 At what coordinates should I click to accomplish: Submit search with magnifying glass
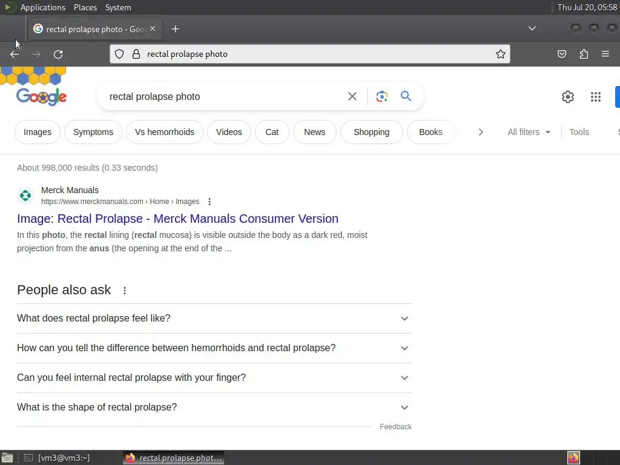click(x=406, y=96)
